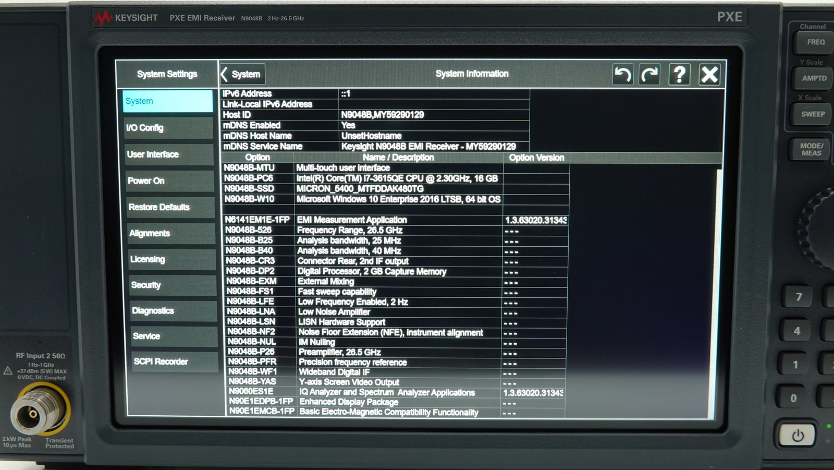The height and width of the screenshot is (470, 834).
Task: Switch to the Power On tab
Action: 170,181
